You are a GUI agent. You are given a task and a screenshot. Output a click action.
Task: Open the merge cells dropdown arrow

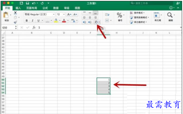pyautogui.click(x=111, y=21)
